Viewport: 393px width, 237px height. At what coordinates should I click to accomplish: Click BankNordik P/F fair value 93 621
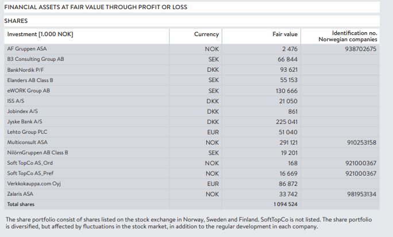287,69
